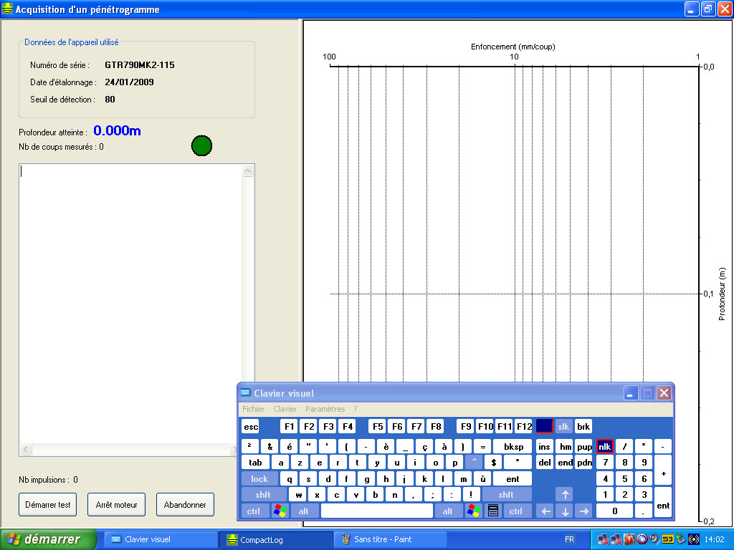Viewport: 734px width, 550px height.
Task: Click the Démarrer test button
Action: [48, 505]
